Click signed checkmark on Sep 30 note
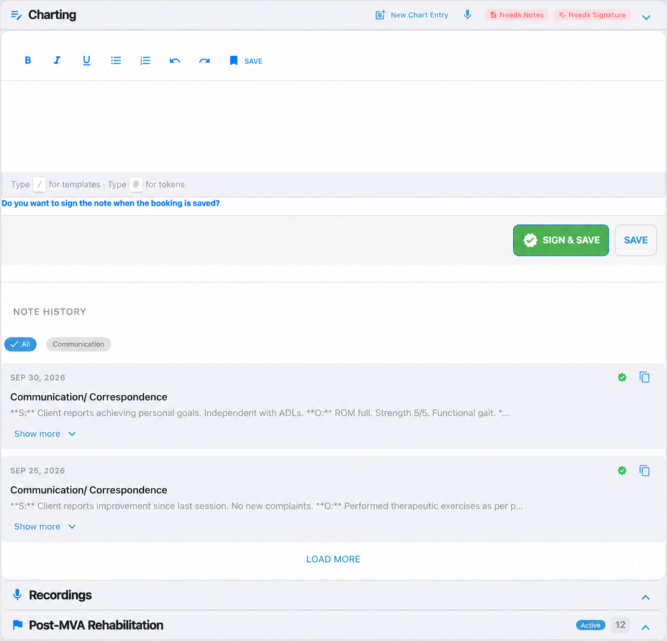This screenshot has width=667, height=641. click(622, 377)
